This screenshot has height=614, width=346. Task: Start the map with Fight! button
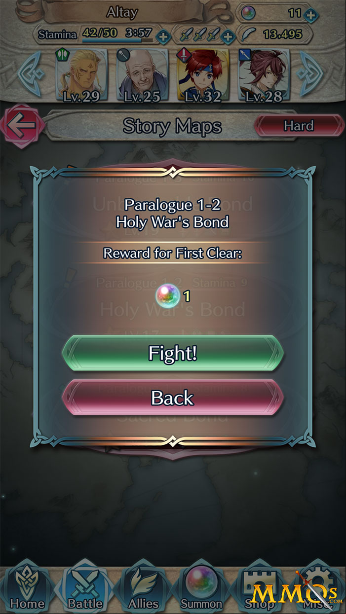[x=173, y=353]
